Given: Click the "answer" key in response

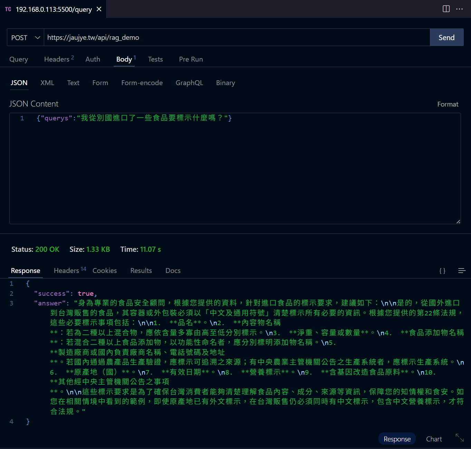Looking at the screenshot, I should [50, 303].
